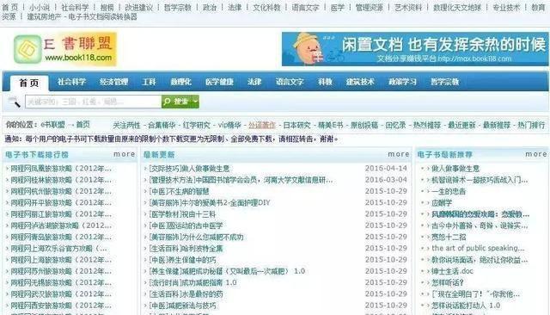This screenshot has width=550, height=315.
Task: Open 艺术资料 in the top text links
Action: [x=408, y=8]
